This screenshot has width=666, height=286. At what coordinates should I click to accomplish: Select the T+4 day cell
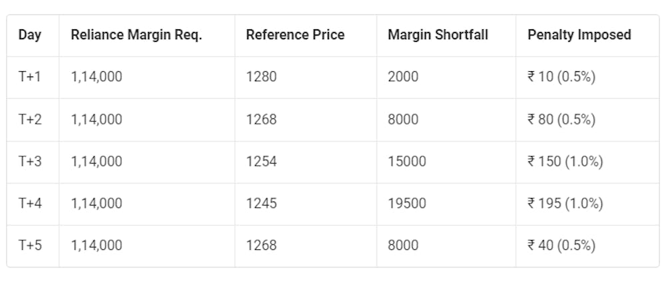30,204
